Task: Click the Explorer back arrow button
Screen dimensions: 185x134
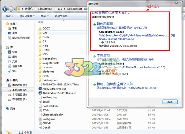Action: click(x=5, y=9)
